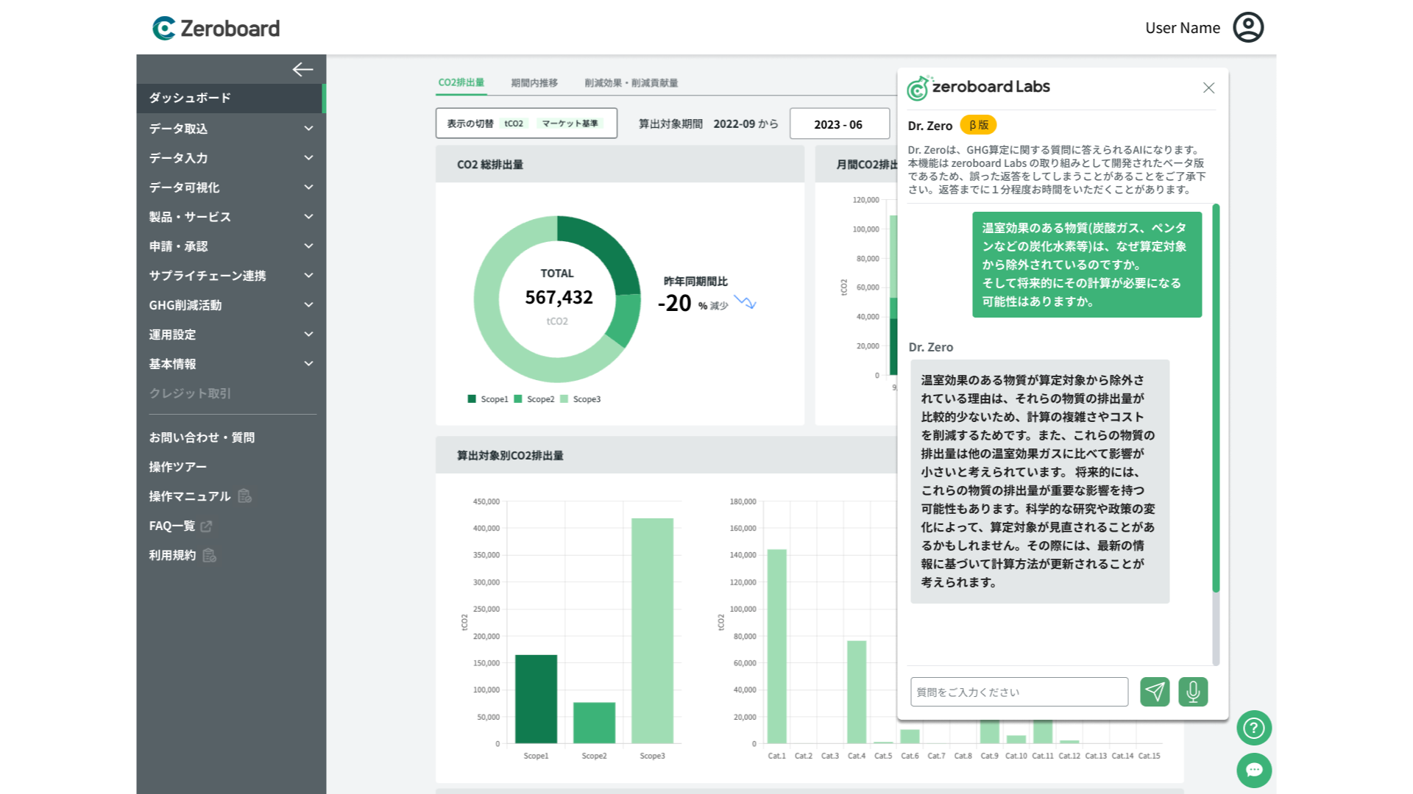The width and height of the screenshot is (1413, 794).
Task: Activate the microphone voice input button
Action: pos(1193,692)
